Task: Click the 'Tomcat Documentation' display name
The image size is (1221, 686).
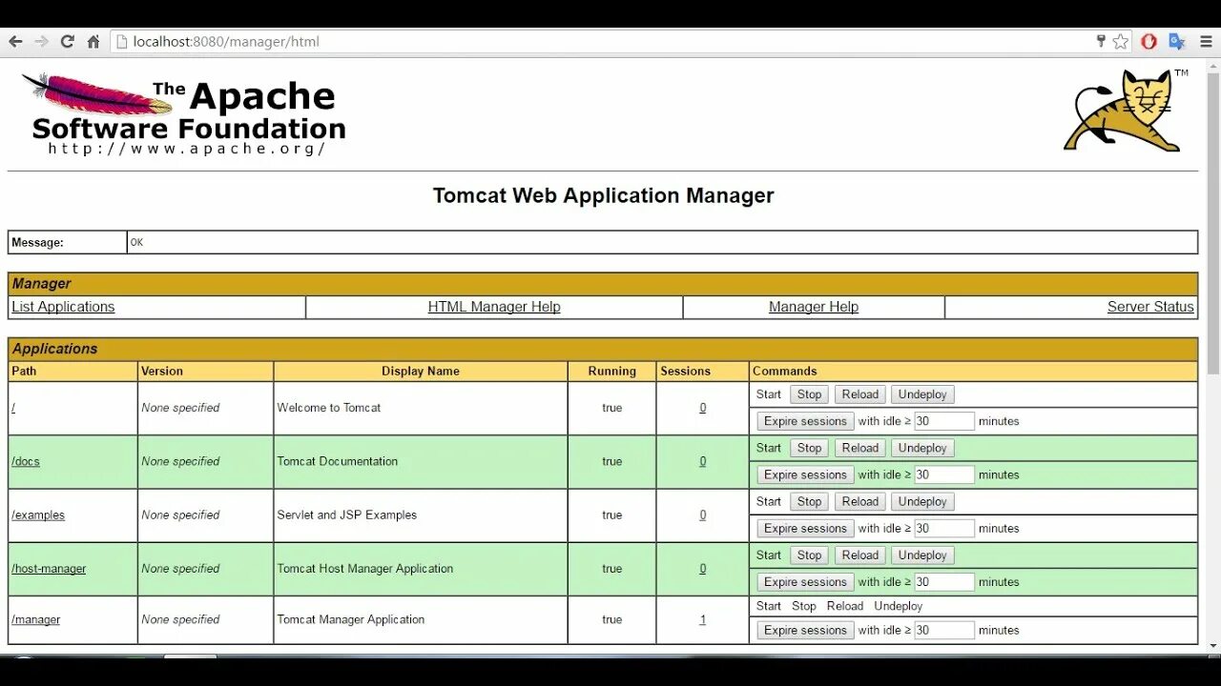Action: [337, 461]
